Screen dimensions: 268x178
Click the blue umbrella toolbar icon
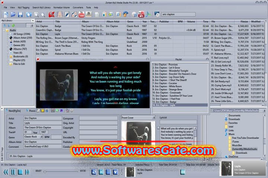coord(126,14)
